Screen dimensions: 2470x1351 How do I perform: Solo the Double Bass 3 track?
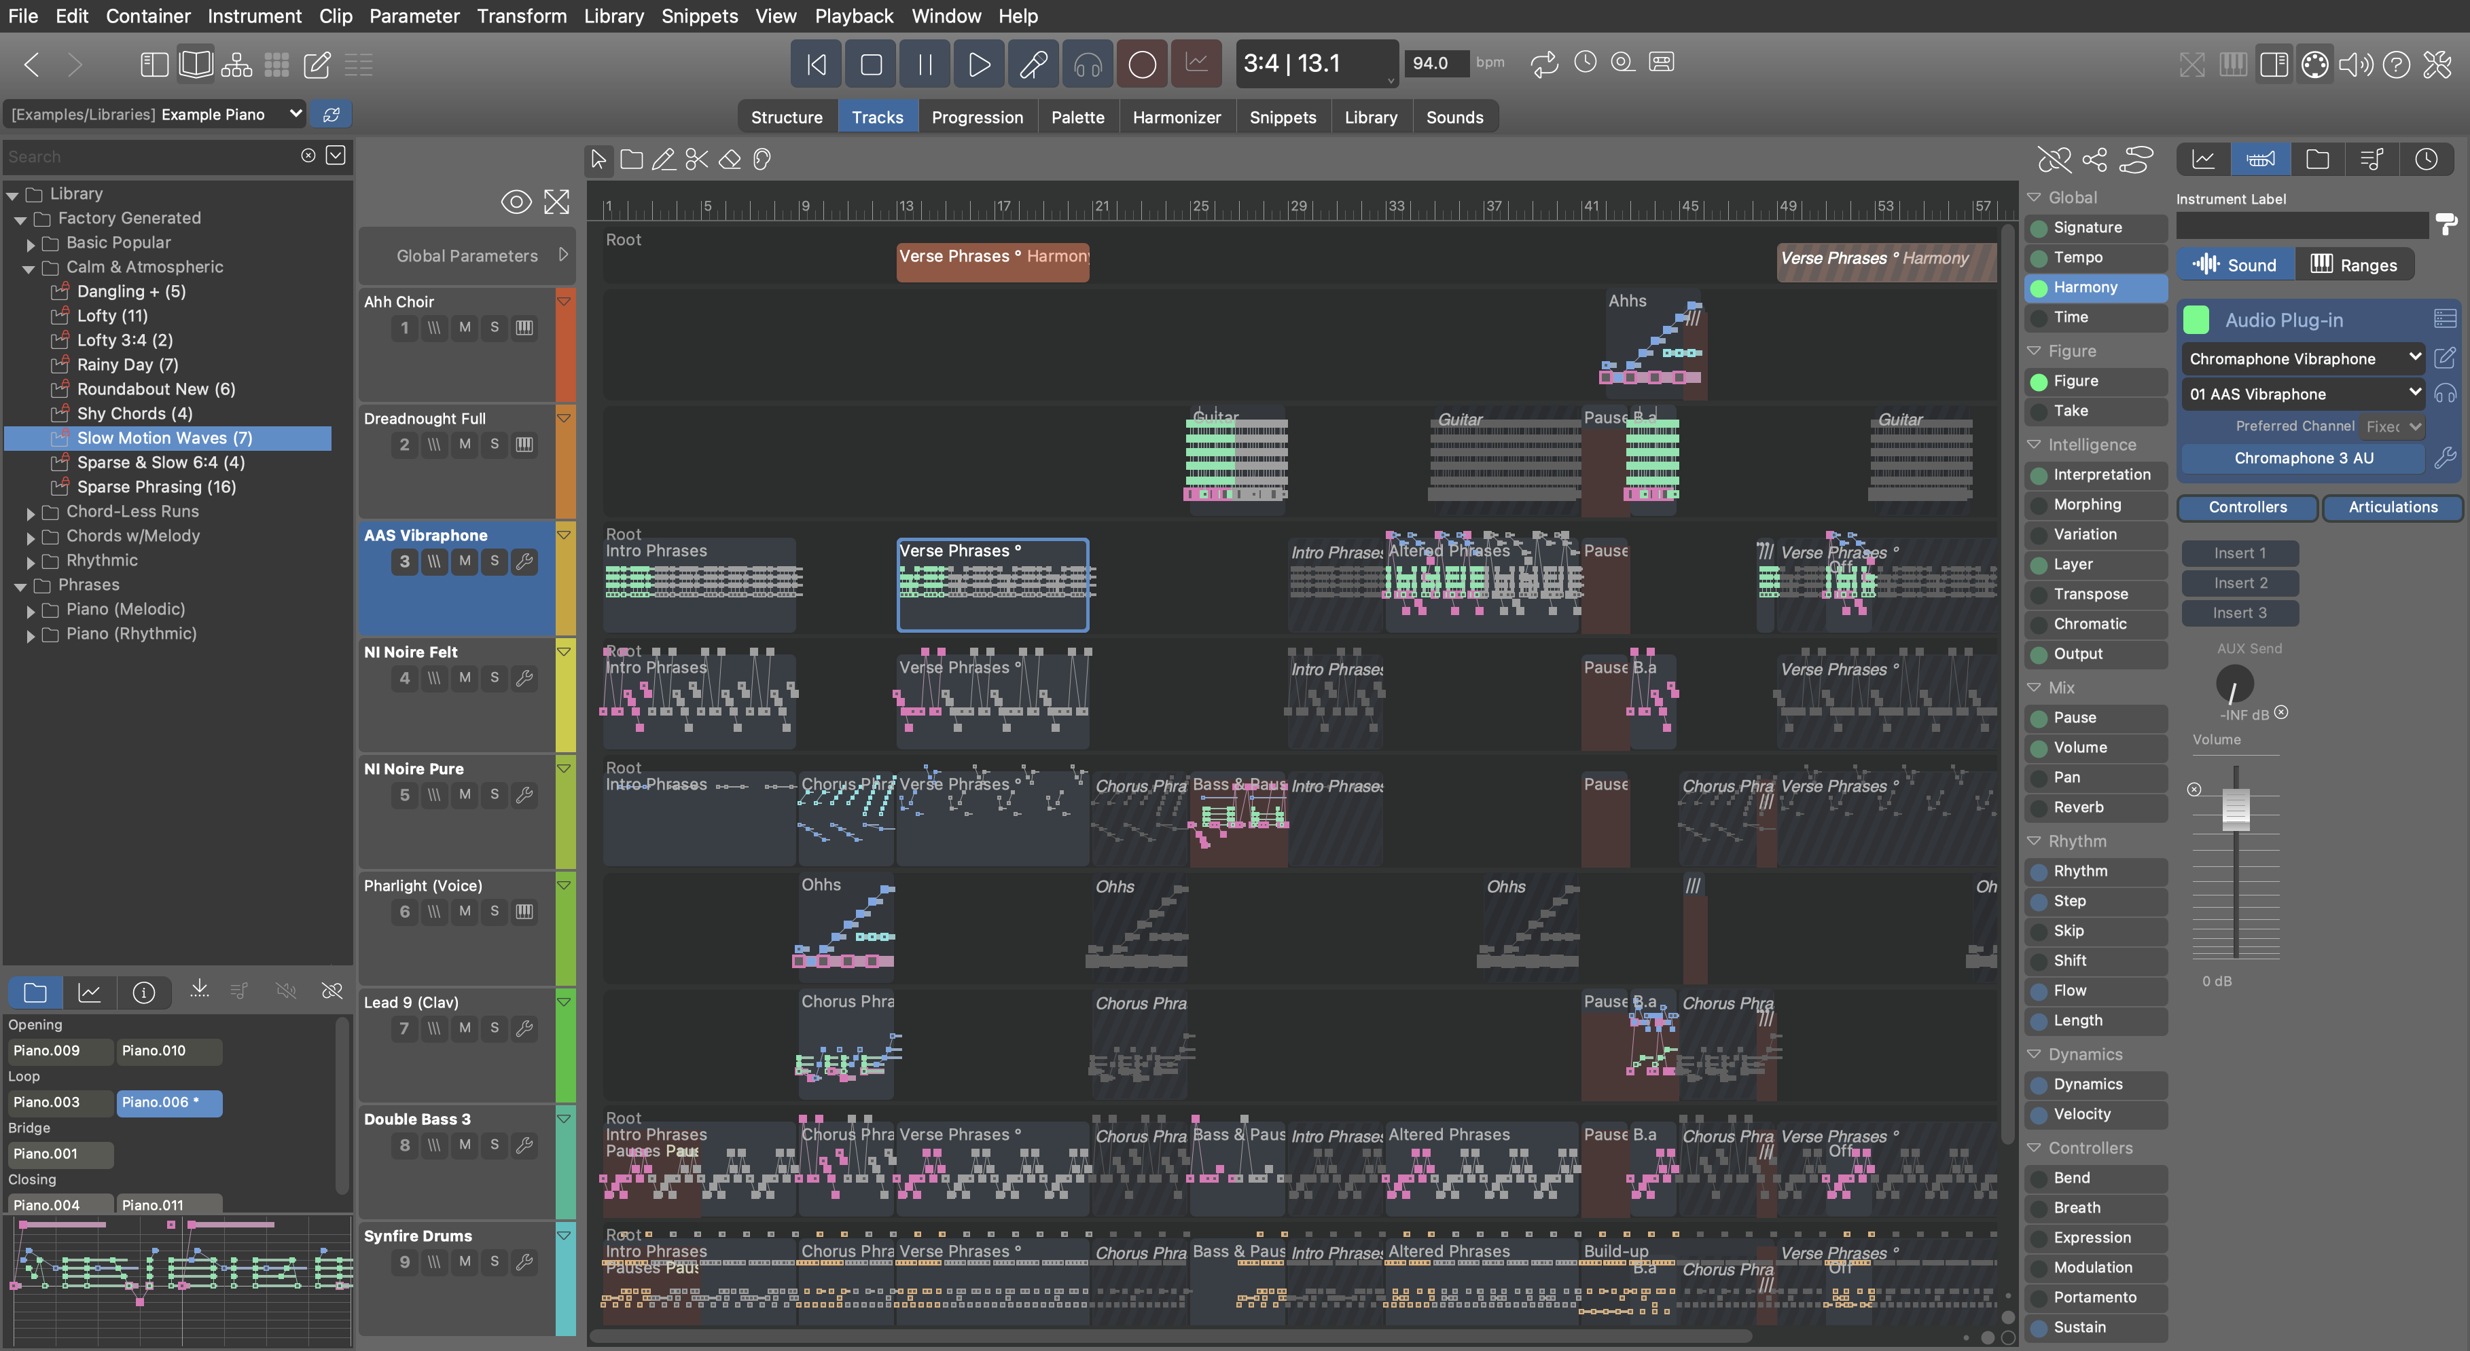pyautogui.click(x=495, y=1145)
